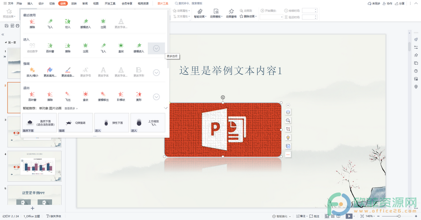421x220 pixels.
Task: Choose the Q弹强调 recommended animation card
Action: coord(75,123)
